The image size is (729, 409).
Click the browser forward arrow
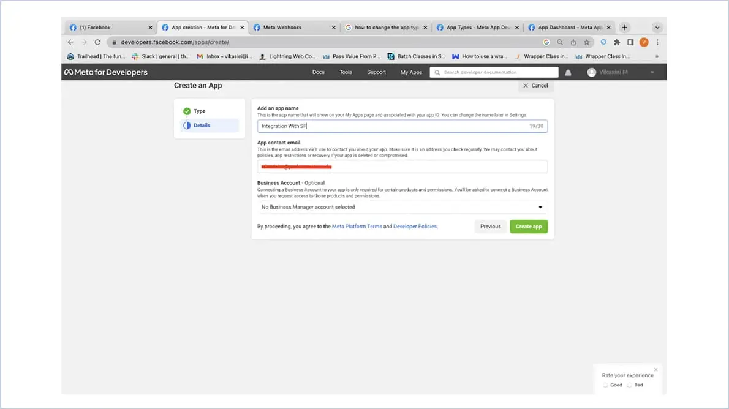pyautogui.click(x=84, y=42)
